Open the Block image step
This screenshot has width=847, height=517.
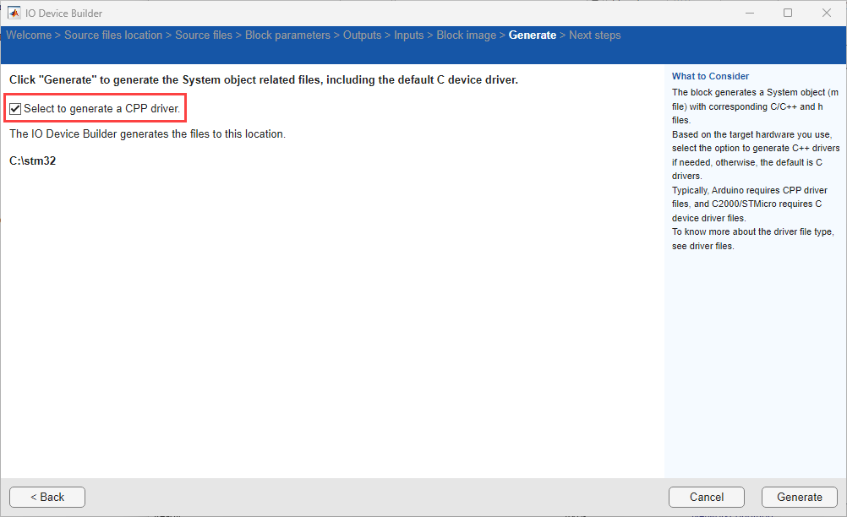(466, 35)
